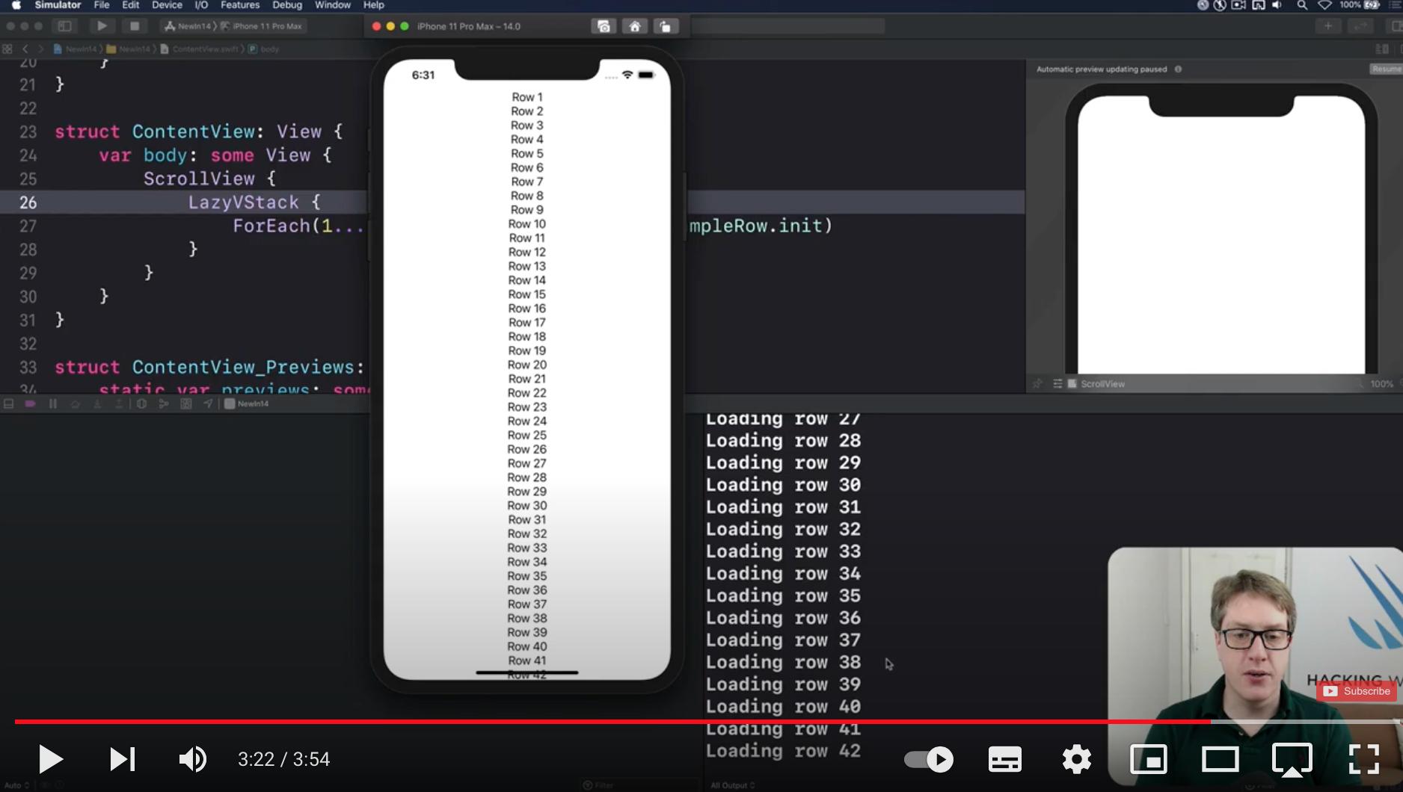1403x792 pixels.
Task: Click the video time display 3:22 / 3:54
Action: click(x=284, y=760)
